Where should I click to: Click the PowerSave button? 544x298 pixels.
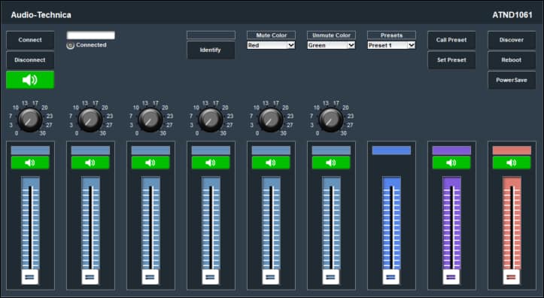coord(512,80)
